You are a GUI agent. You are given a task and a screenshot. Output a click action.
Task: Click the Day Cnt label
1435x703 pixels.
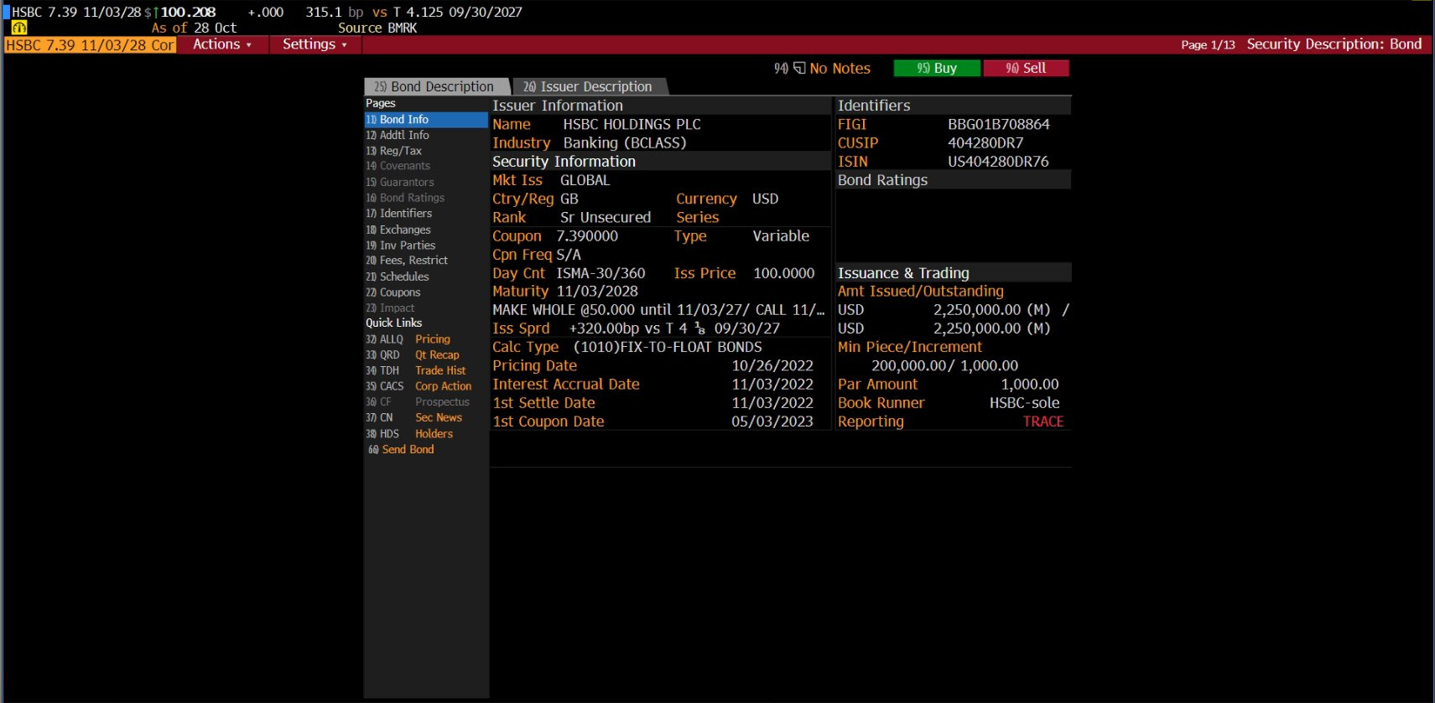518,273
